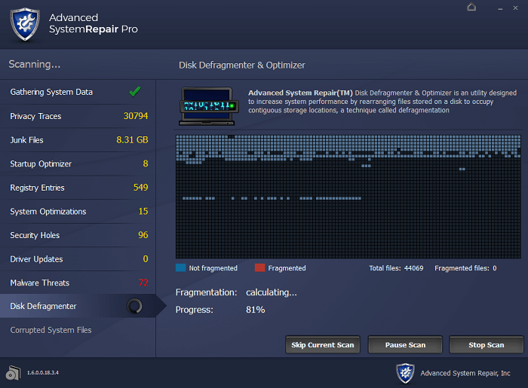The height and width of the screenshot is (388, 528).
Task: Click the Fragmented legend label
Action: pos(287,268)
